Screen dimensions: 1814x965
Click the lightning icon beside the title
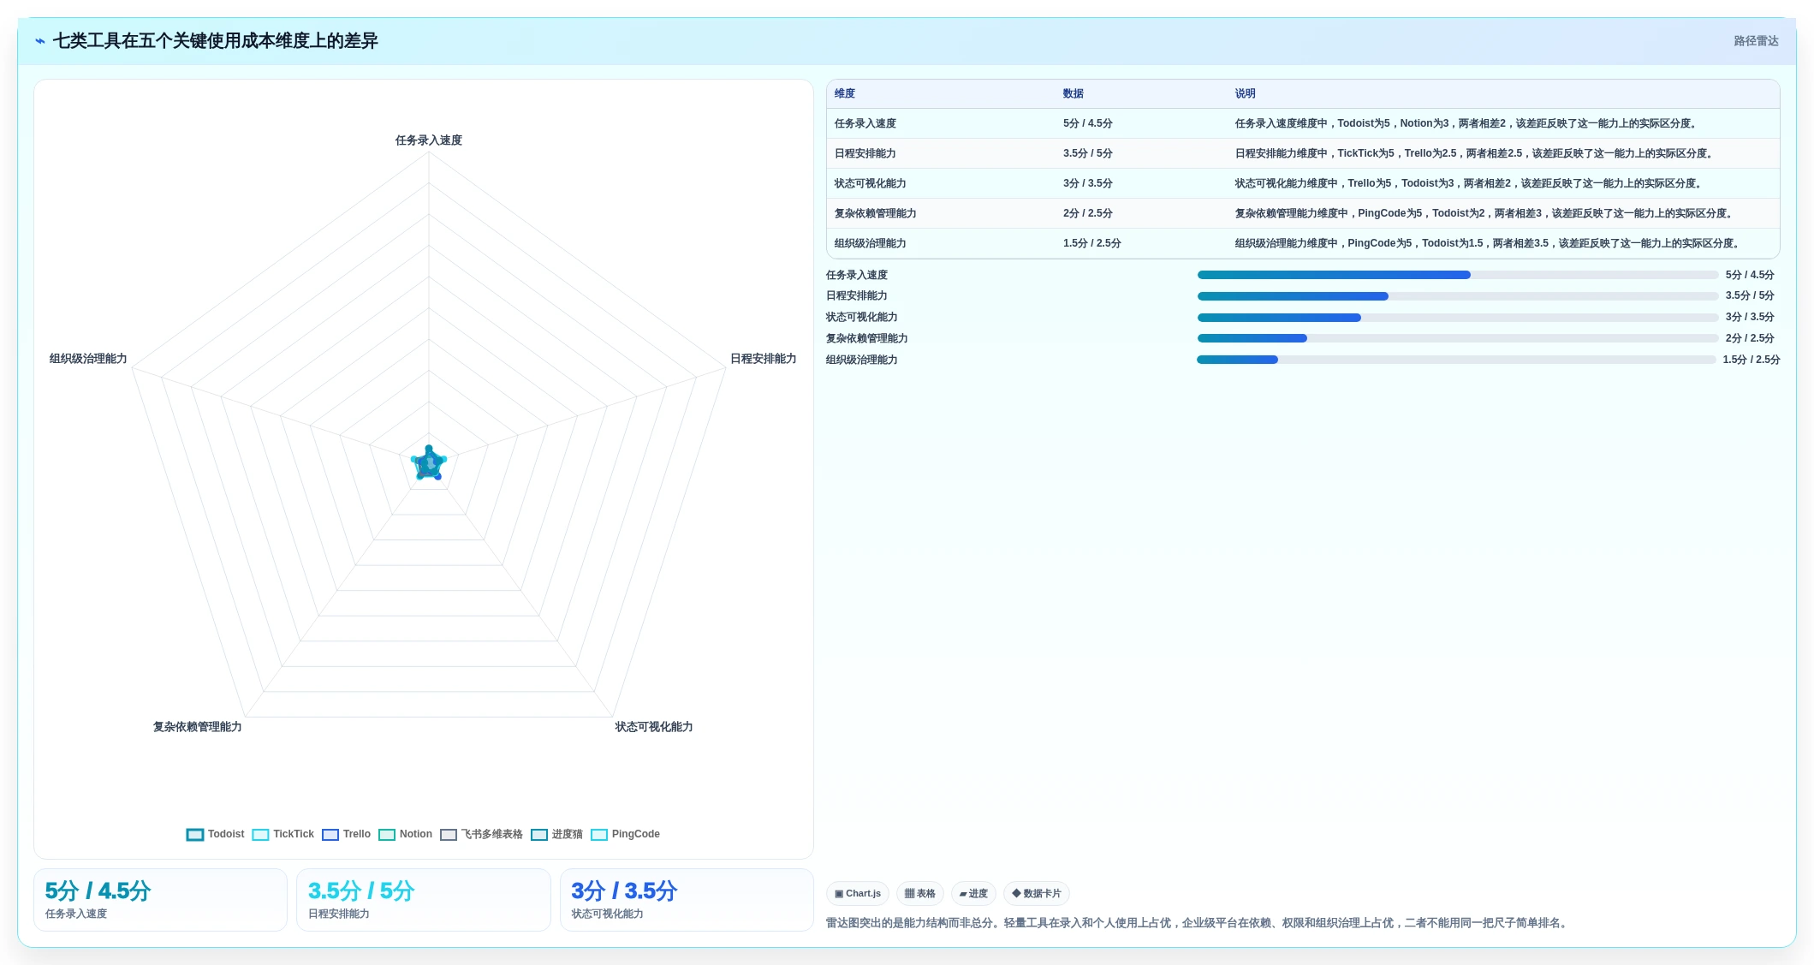click(x=40, y=41)
